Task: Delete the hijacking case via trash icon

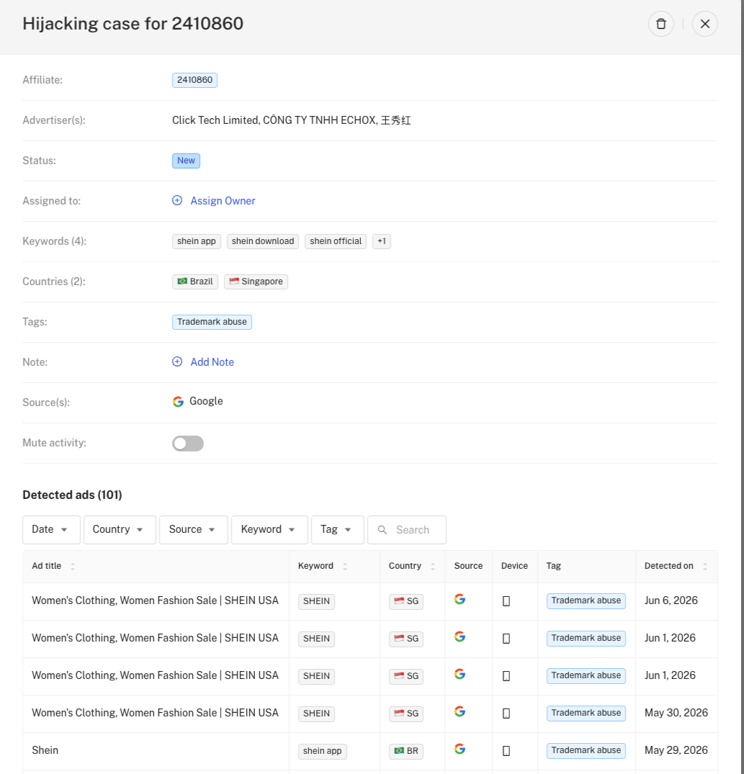Action: pyautogui.click(x=660, y=24)
